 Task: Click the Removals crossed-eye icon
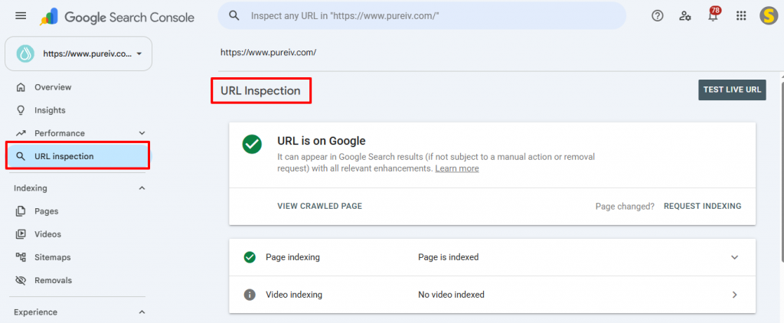tap(21, 280)
